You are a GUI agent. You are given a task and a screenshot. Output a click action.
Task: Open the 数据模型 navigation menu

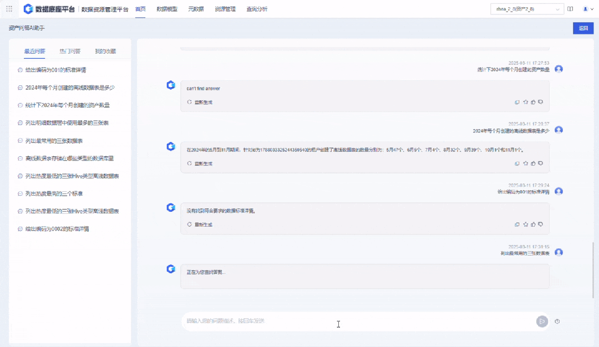(x=166, y=9)
